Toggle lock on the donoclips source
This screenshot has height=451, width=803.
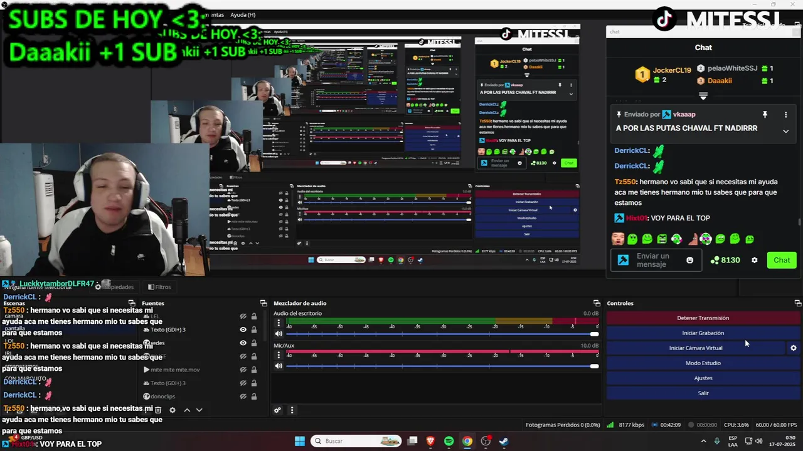point(254,397)
